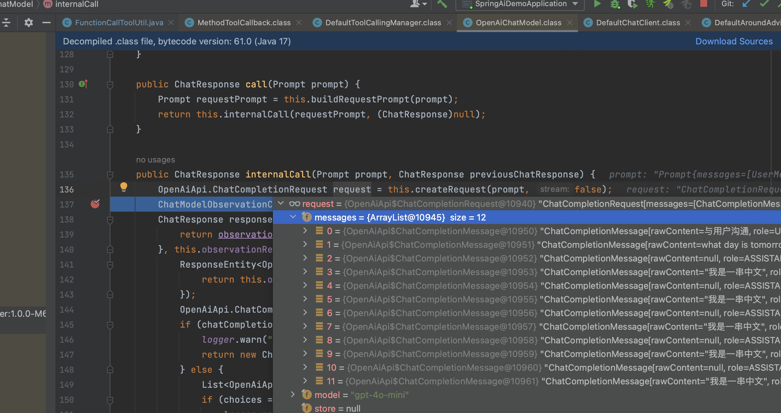Switch to DefaultToolCallingManager.class tab

383,23
